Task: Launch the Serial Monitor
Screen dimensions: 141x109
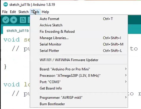Action: [x=79, y=44]
